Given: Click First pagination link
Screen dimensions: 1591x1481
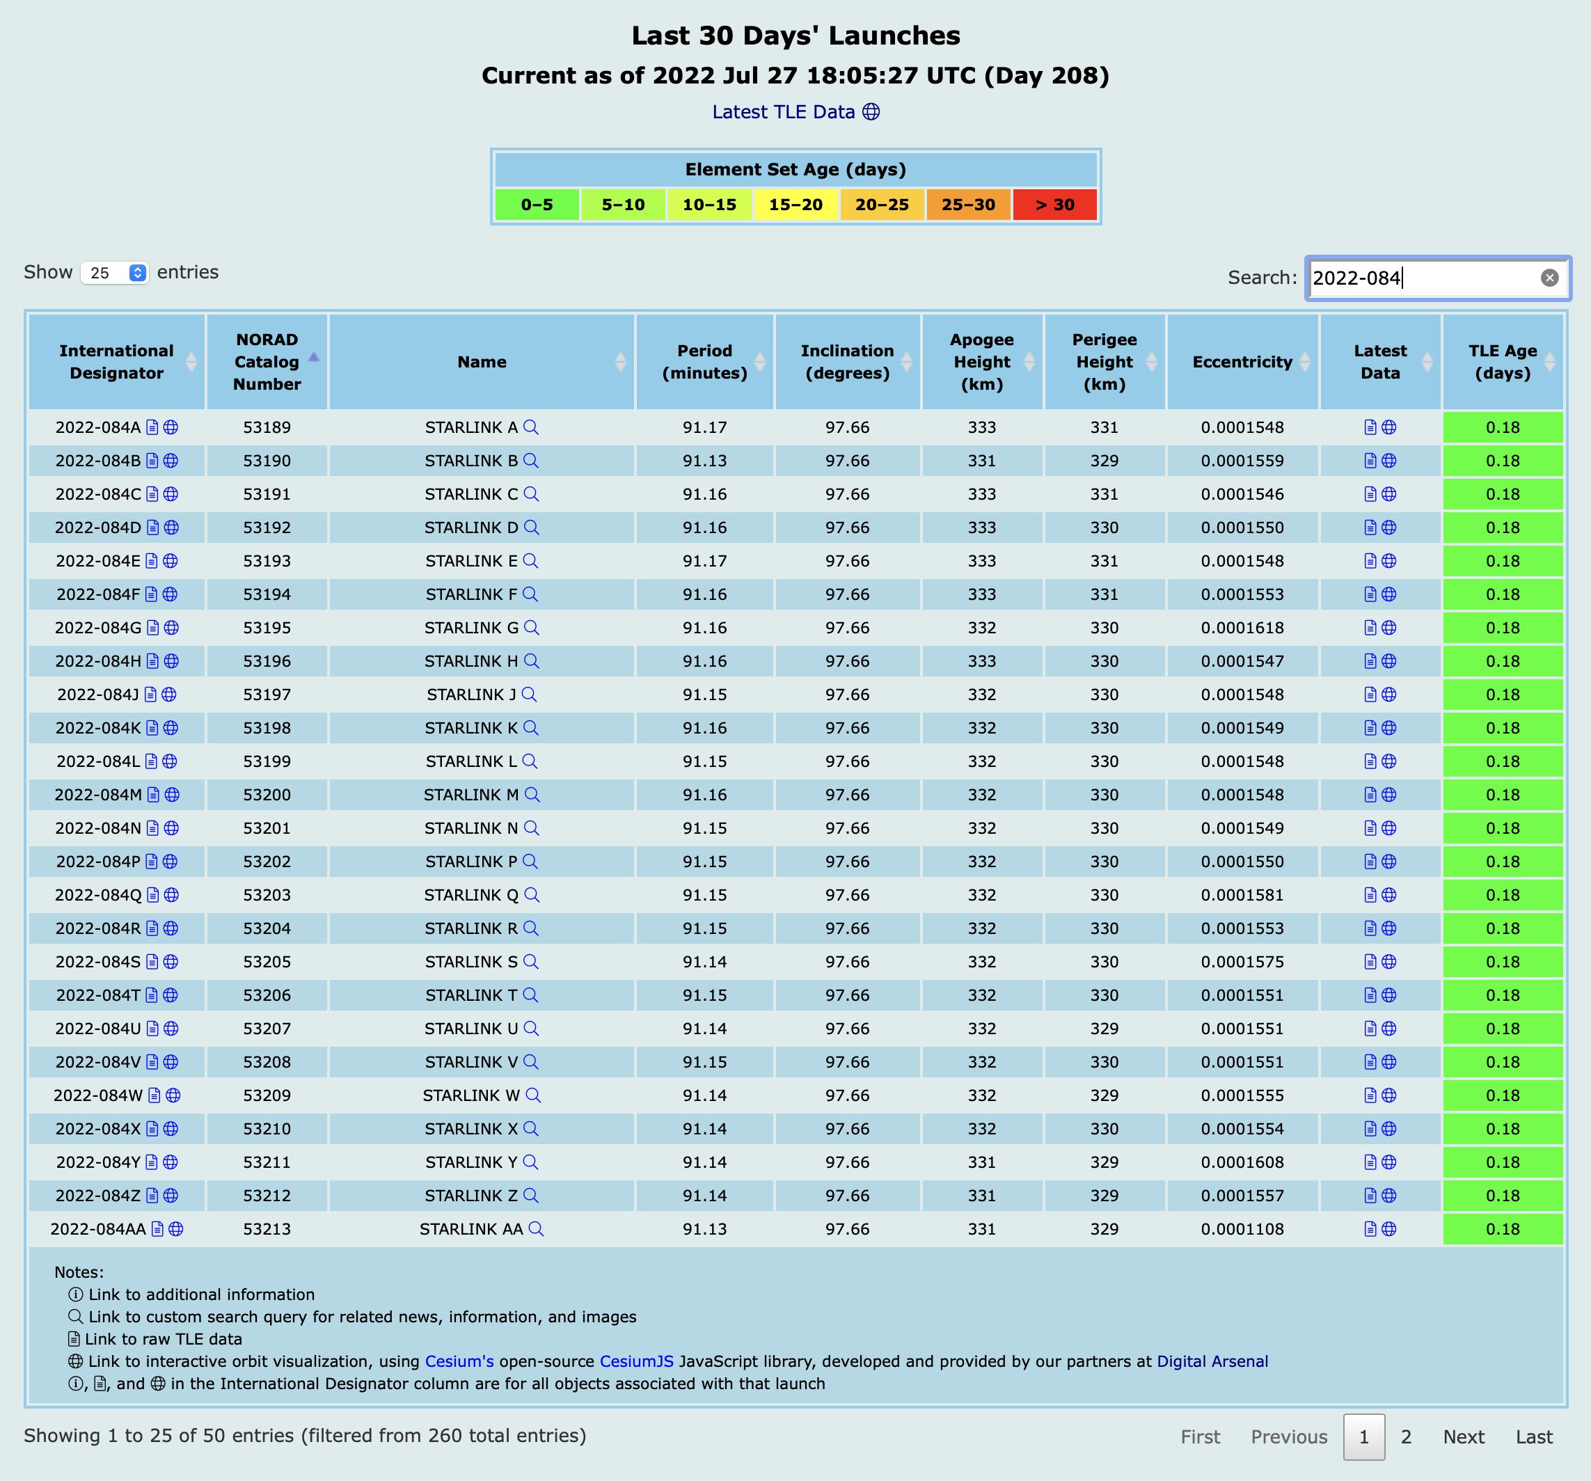Looking at the screenshot, I should (x=1201, y=1437).
